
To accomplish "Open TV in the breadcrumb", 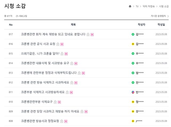I will pyautogui.click(x=137, y=6).
